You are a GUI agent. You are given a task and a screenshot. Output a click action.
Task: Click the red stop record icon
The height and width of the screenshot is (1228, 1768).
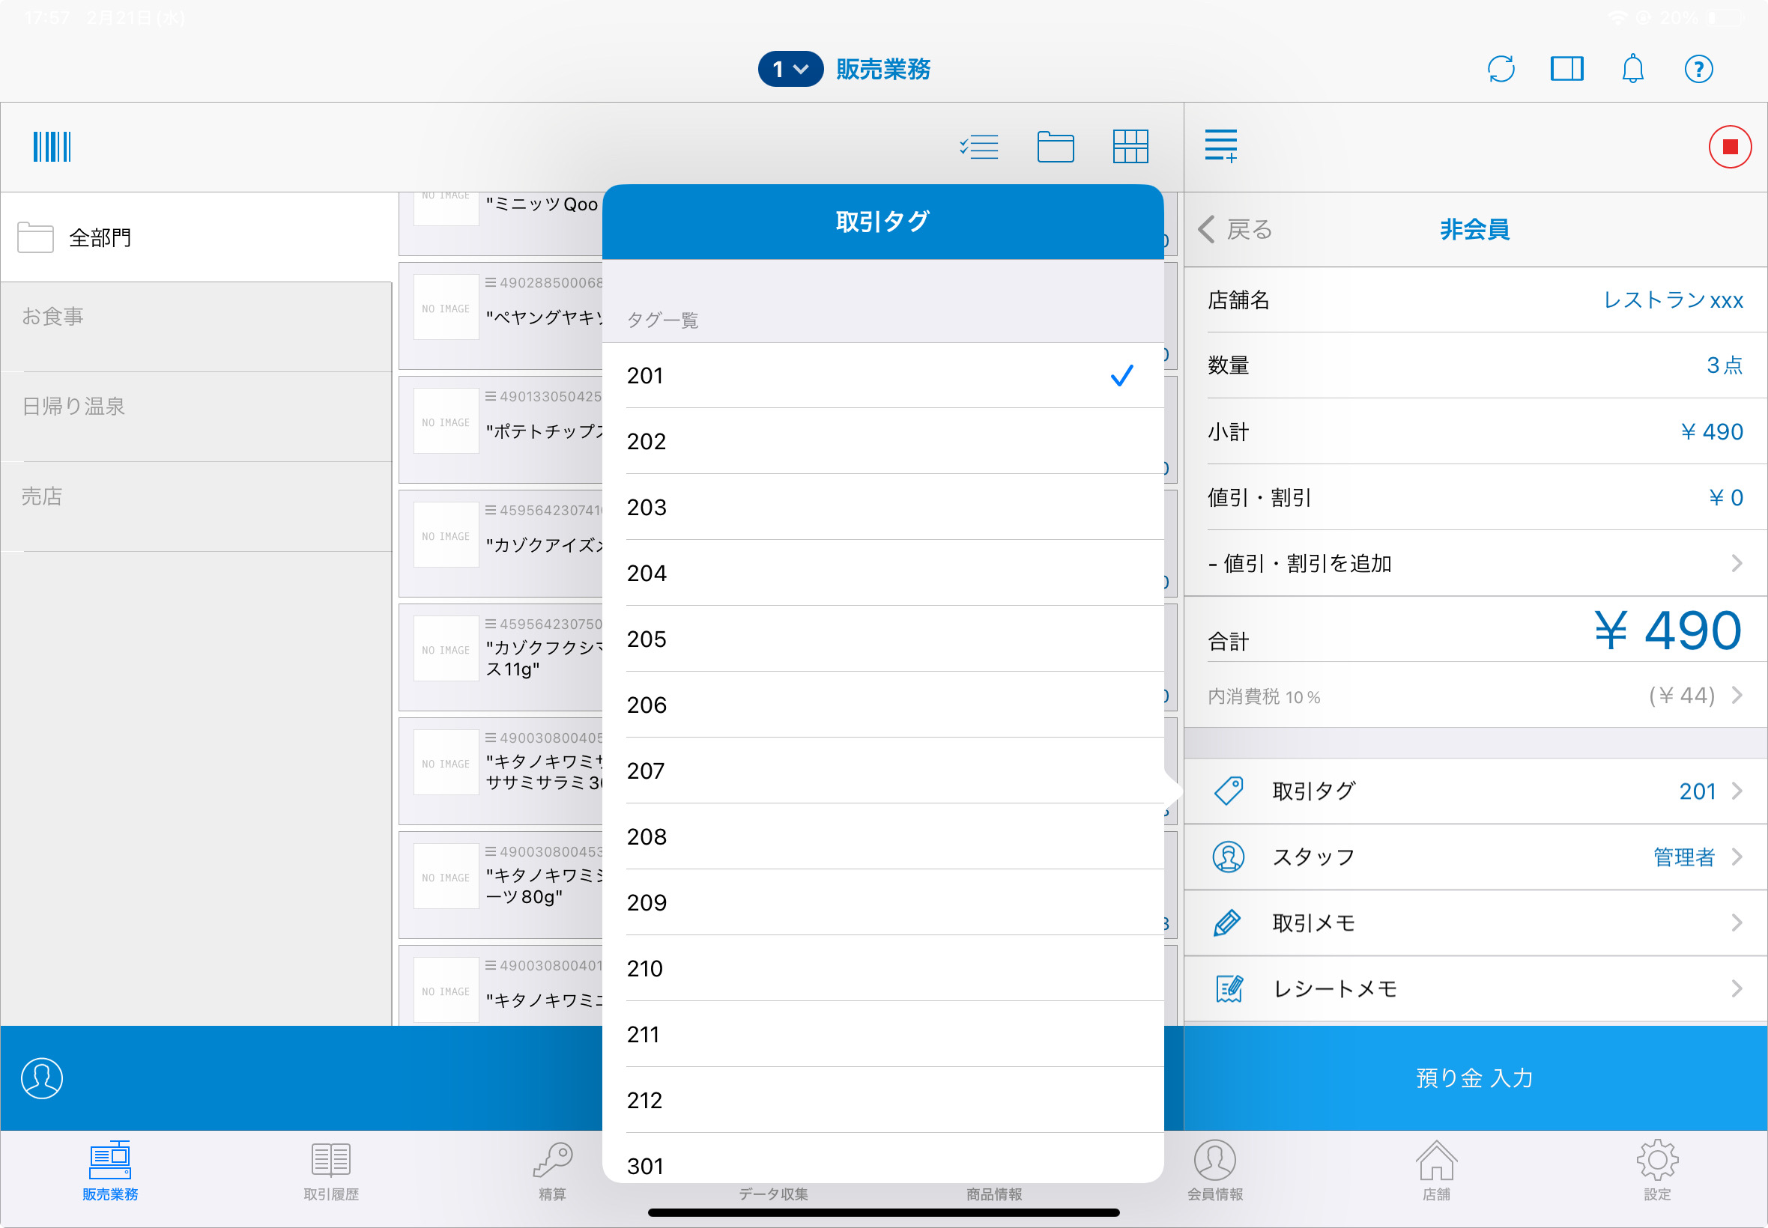tap(1729, 146)
